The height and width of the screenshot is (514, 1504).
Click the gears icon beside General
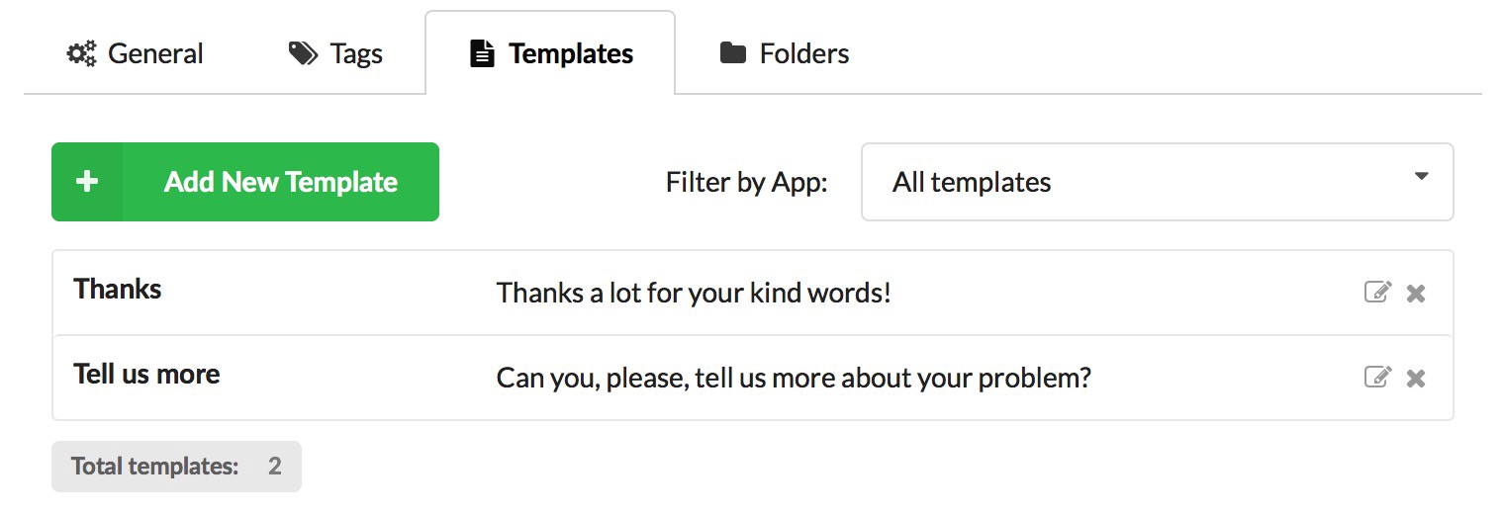pyautogui.click(x=81, y=53)
